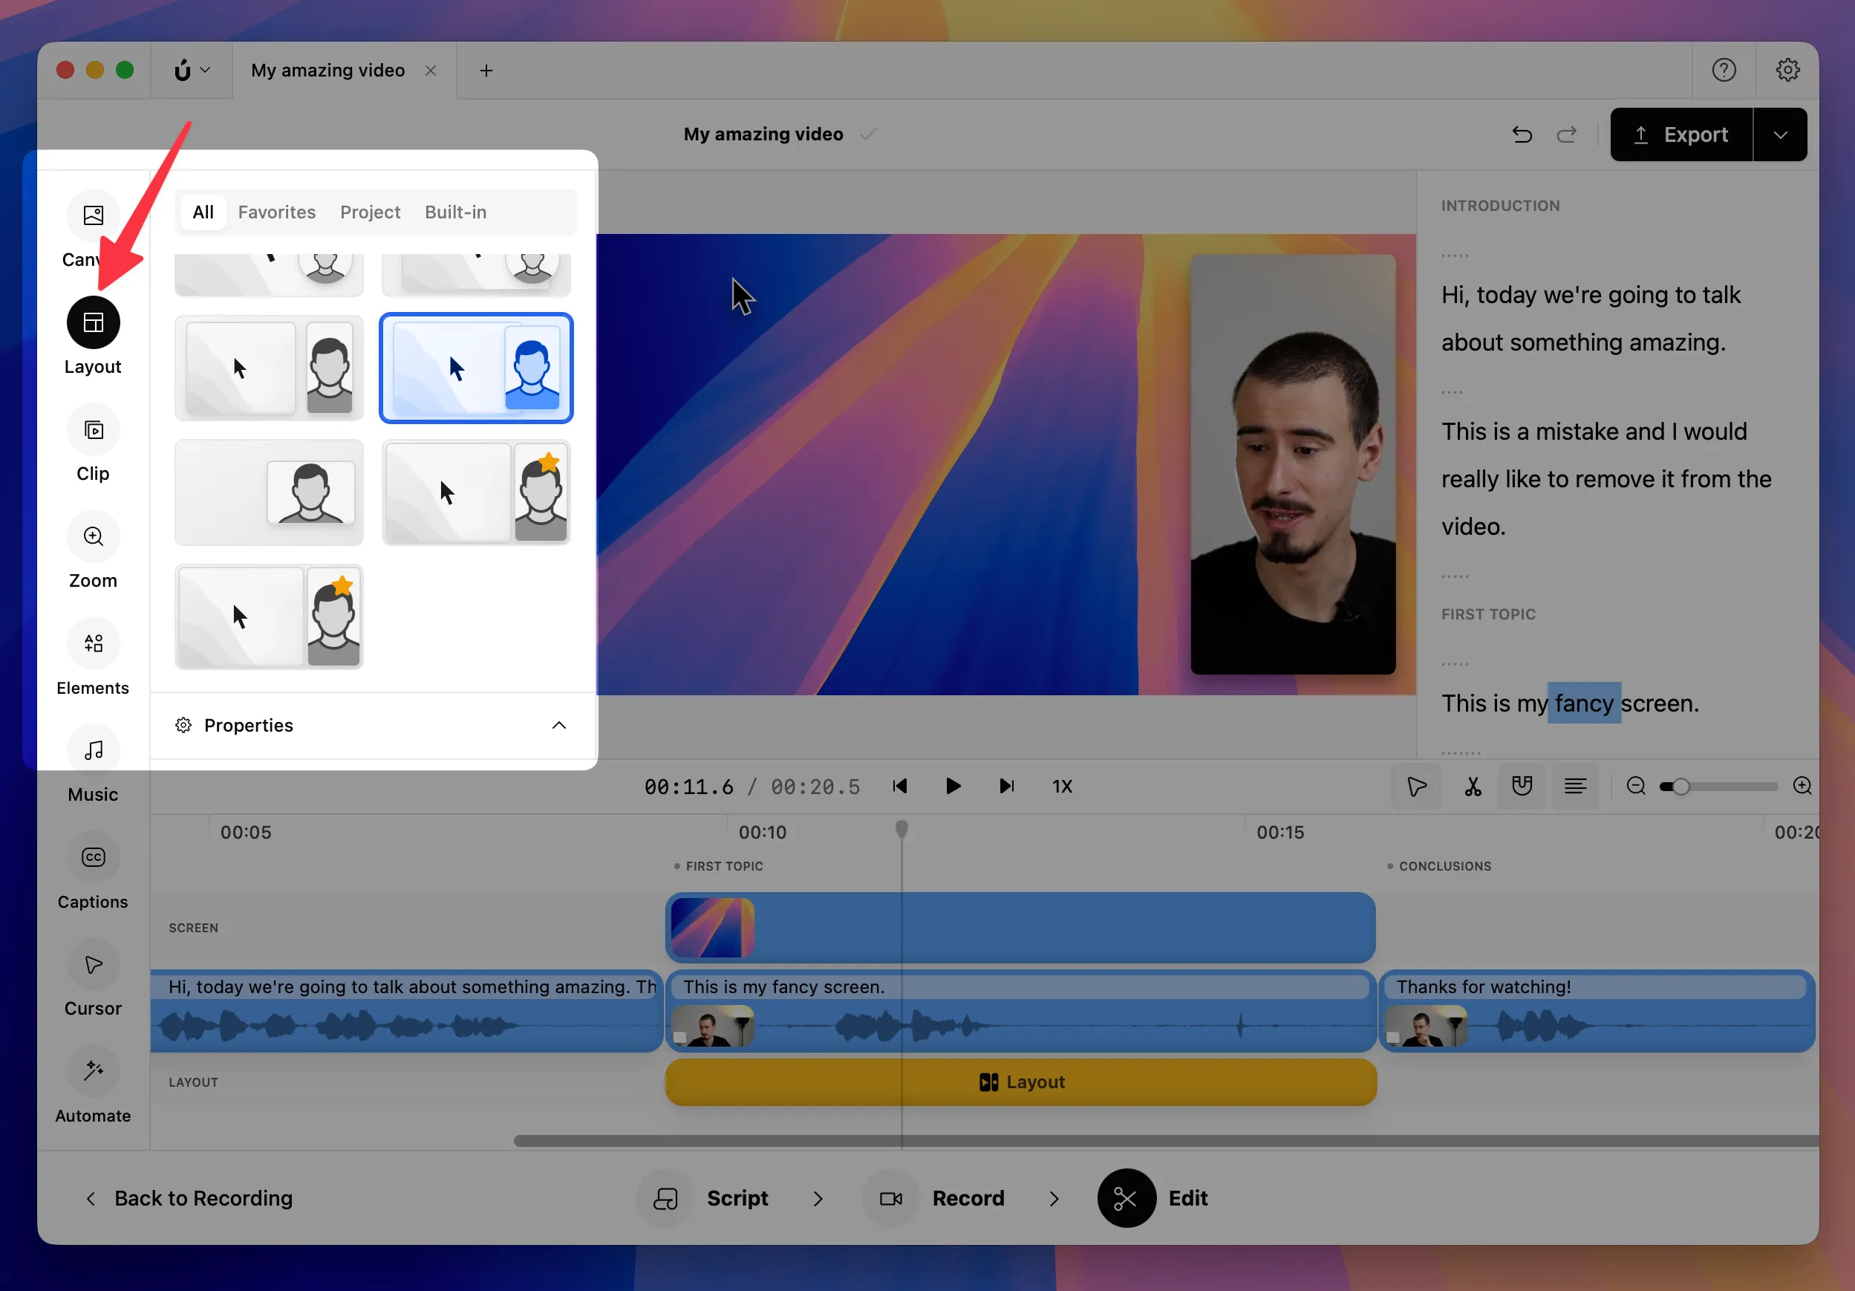Jump to FIRST TOPIC chapter marker on timeline
Screen dimensions: 1855x1291
pyautogui.click(x=718, y=866)
